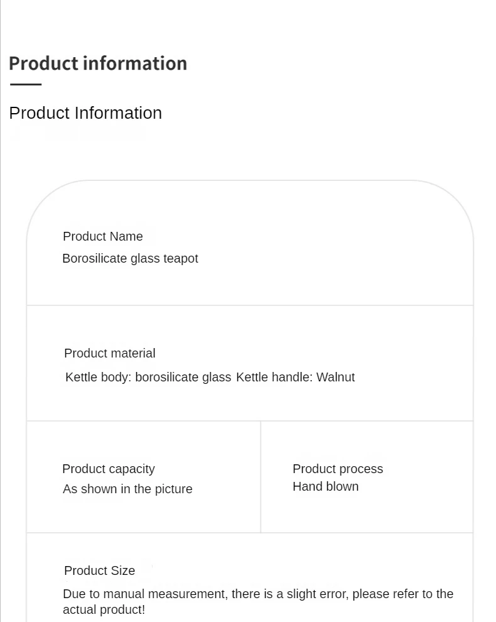Viewport: 496px width, 622px height.
Task: Select the "Product Name" label
Action: [103, 237]
